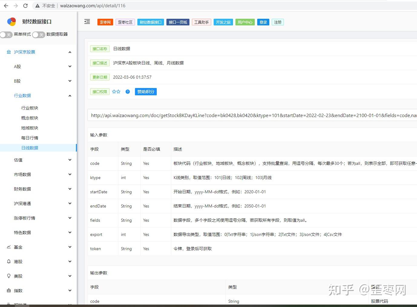
Task: Click the first star next to 接口权限
Action: point(114,91)
